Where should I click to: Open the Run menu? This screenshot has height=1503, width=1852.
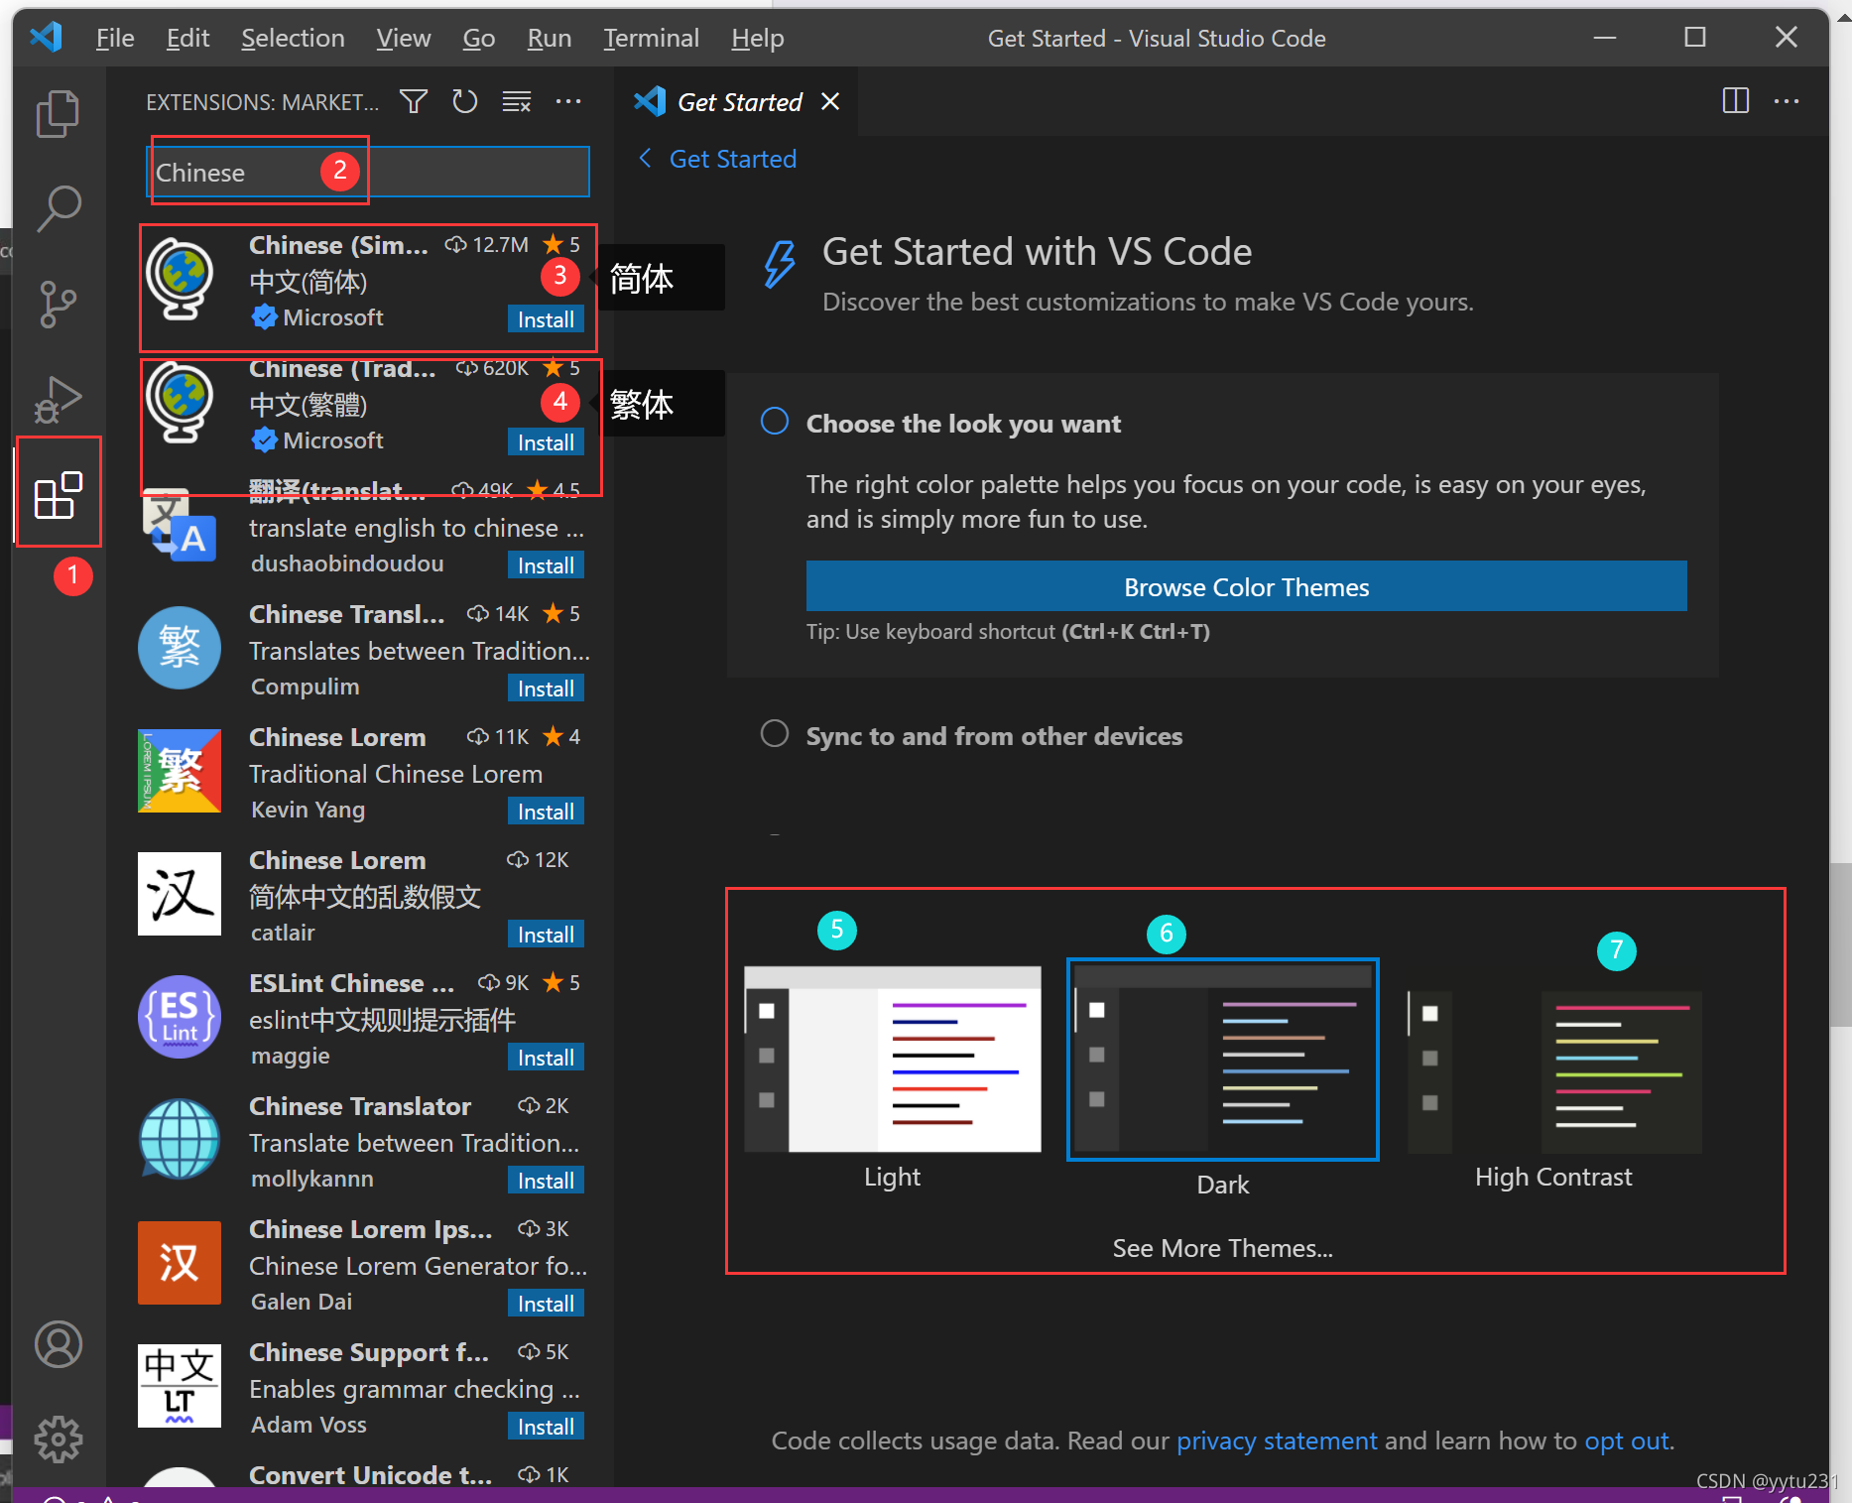point(550,38)
